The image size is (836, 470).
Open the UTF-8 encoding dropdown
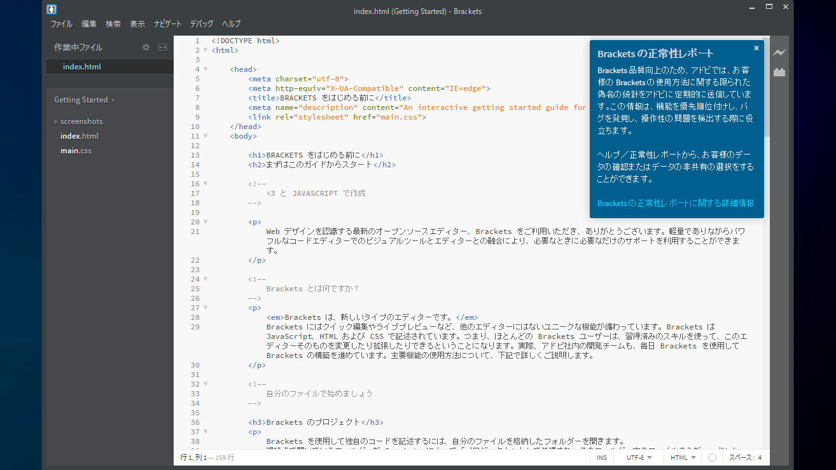pyautogui.click(x=639, y=457)
